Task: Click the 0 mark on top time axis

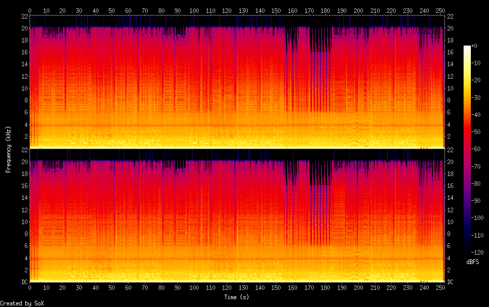Action: click(30, 10)
